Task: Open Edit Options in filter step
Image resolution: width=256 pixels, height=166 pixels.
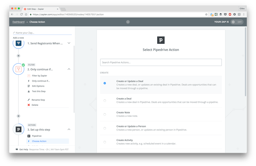Action: point(38,86)
